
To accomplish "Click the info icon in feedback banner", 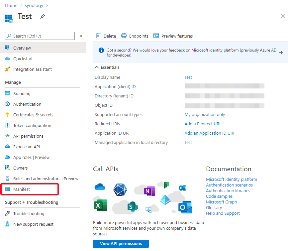I will click(x=101, y=50).
